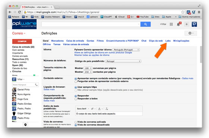Open the Sans Serif font dropdown
This screenshot has height=138, width=209.
pyautogui.click(x=83, y=109)
